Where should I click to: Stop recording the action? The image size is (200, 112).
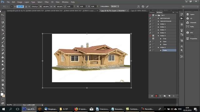[x=152, y=96]
